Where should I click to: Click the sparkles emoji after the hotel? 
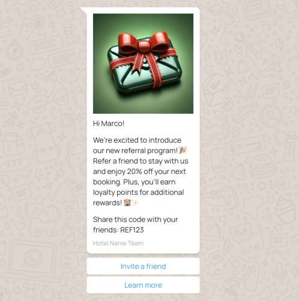pyautogui.click(x=134, y=203)
